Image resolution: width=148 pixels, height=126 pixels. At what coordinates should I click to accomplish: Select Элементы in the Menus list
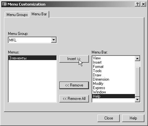click(x=32, y=58)
